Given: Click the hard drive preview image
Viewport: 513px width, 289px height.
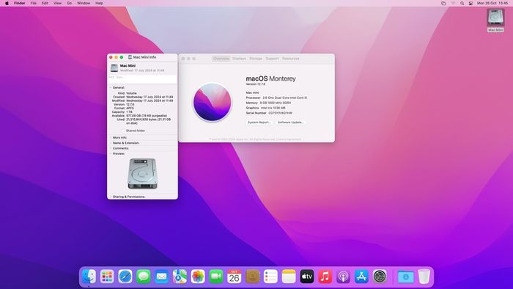Looking at the screenshot, I should (142, 173).
